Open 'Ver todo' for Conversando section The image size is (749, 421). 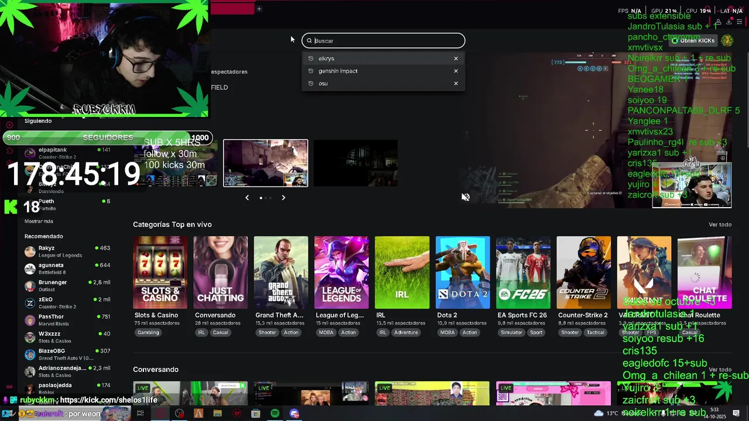[x=720, y=370]
